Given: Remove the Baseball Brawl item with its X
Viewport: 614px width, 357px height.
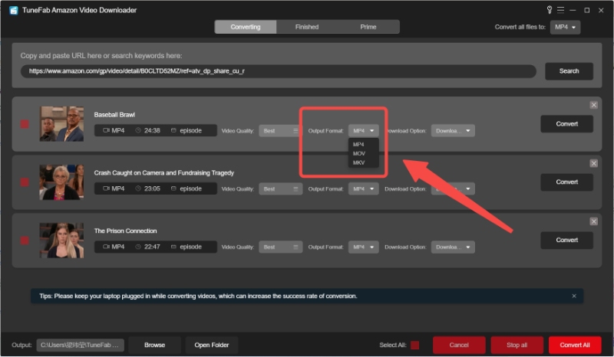Looking at the screenshot, I should [x=593, y=105].
